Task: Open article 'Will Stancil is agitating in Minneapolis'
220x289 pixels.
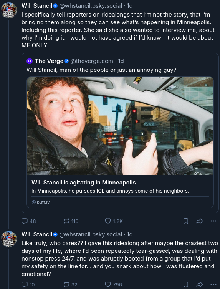Action: click(x=84, y=183)
